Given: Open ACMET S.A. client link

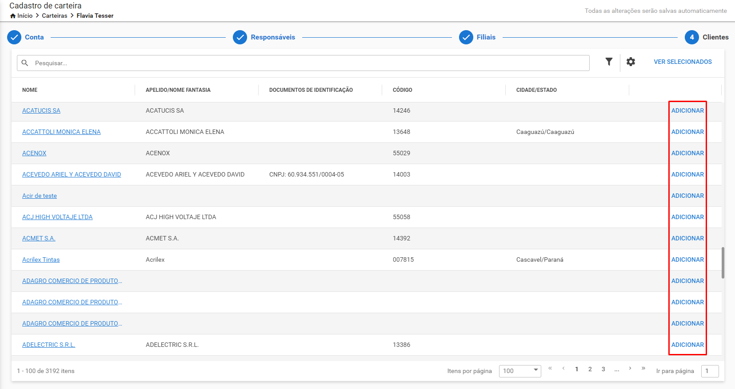Looking at the screenshot, I should pyautogui.click(x=39, y=238).
